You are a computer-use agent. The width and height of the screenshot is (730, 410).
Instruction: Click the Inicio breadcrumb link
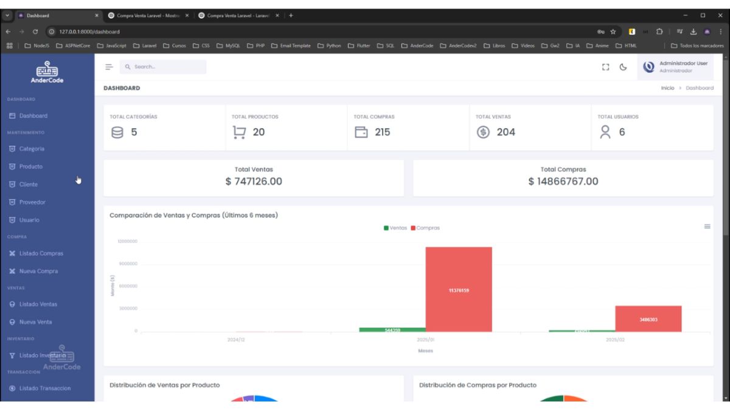click(x=667, y=88)
